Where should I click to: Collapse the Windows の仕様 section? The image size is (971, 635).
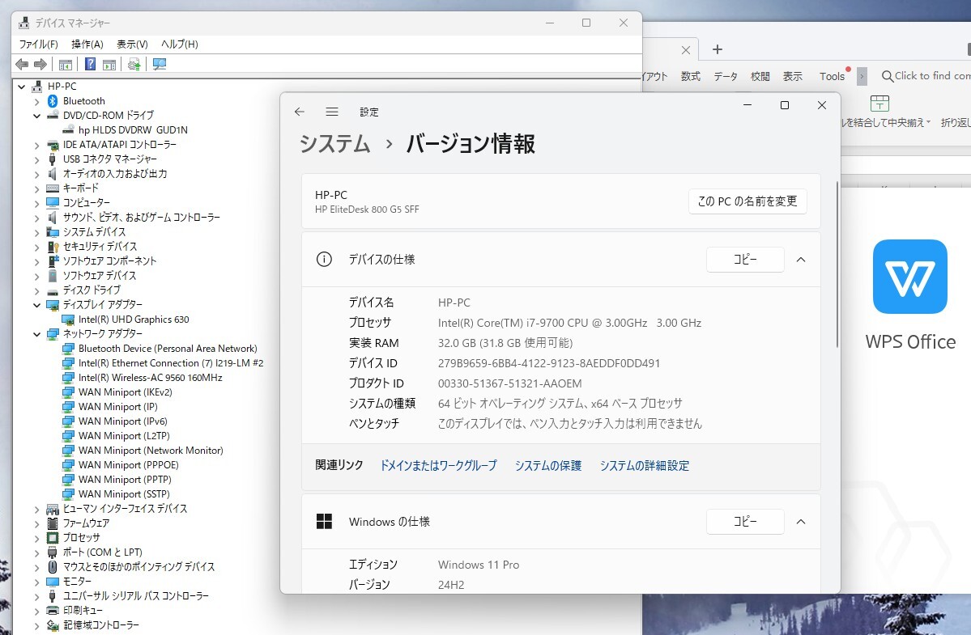tap(801, 522)
